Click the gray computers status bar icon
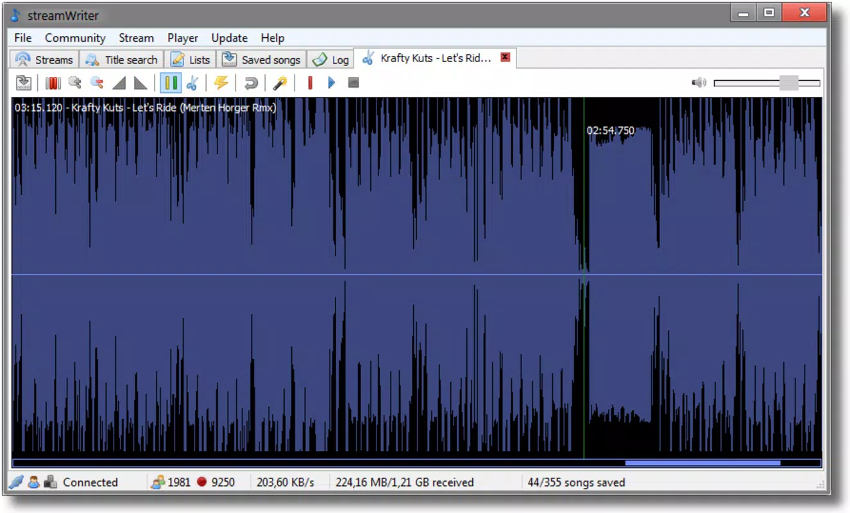Image resolution: width=850 pixels, height=513 pixels. (x=51, y=482)
